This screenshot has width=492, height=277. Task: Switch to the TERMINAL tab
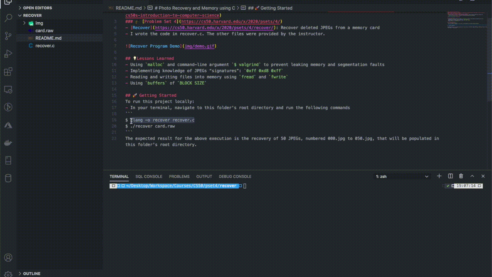pyautogui.click(x=119, y=177)
